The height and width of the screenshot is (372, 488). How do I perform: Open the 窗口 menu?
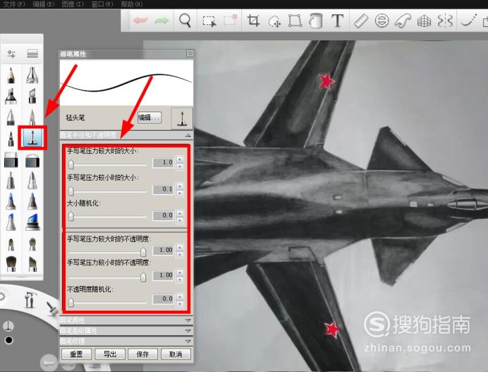point(102,4)
